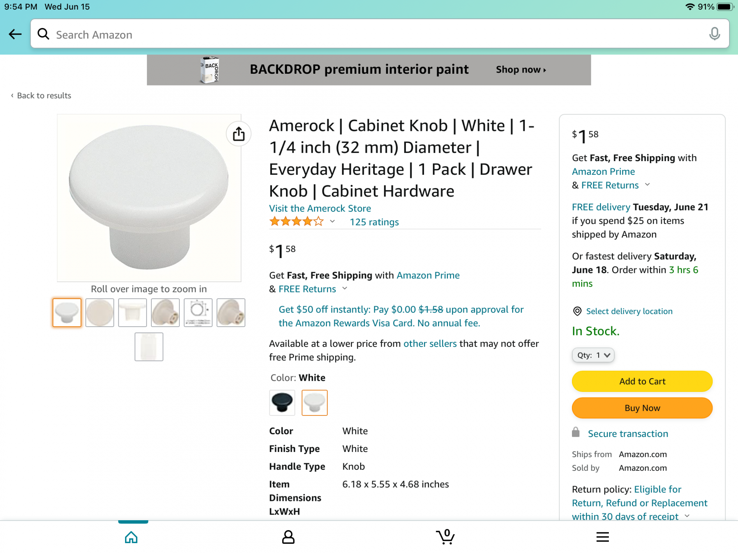Viewport: 738px width, 553px height.
Task: Open the account profile icon
Action: [288, 537]
